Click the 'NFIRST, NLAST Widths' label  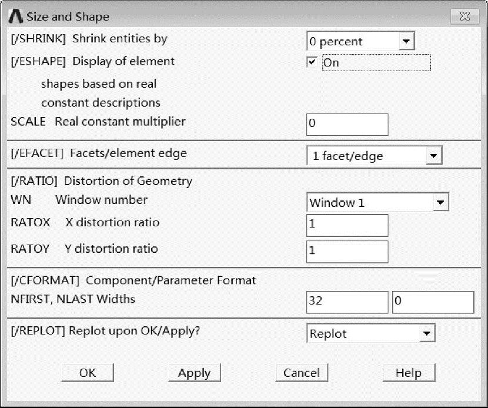[73, 299]
